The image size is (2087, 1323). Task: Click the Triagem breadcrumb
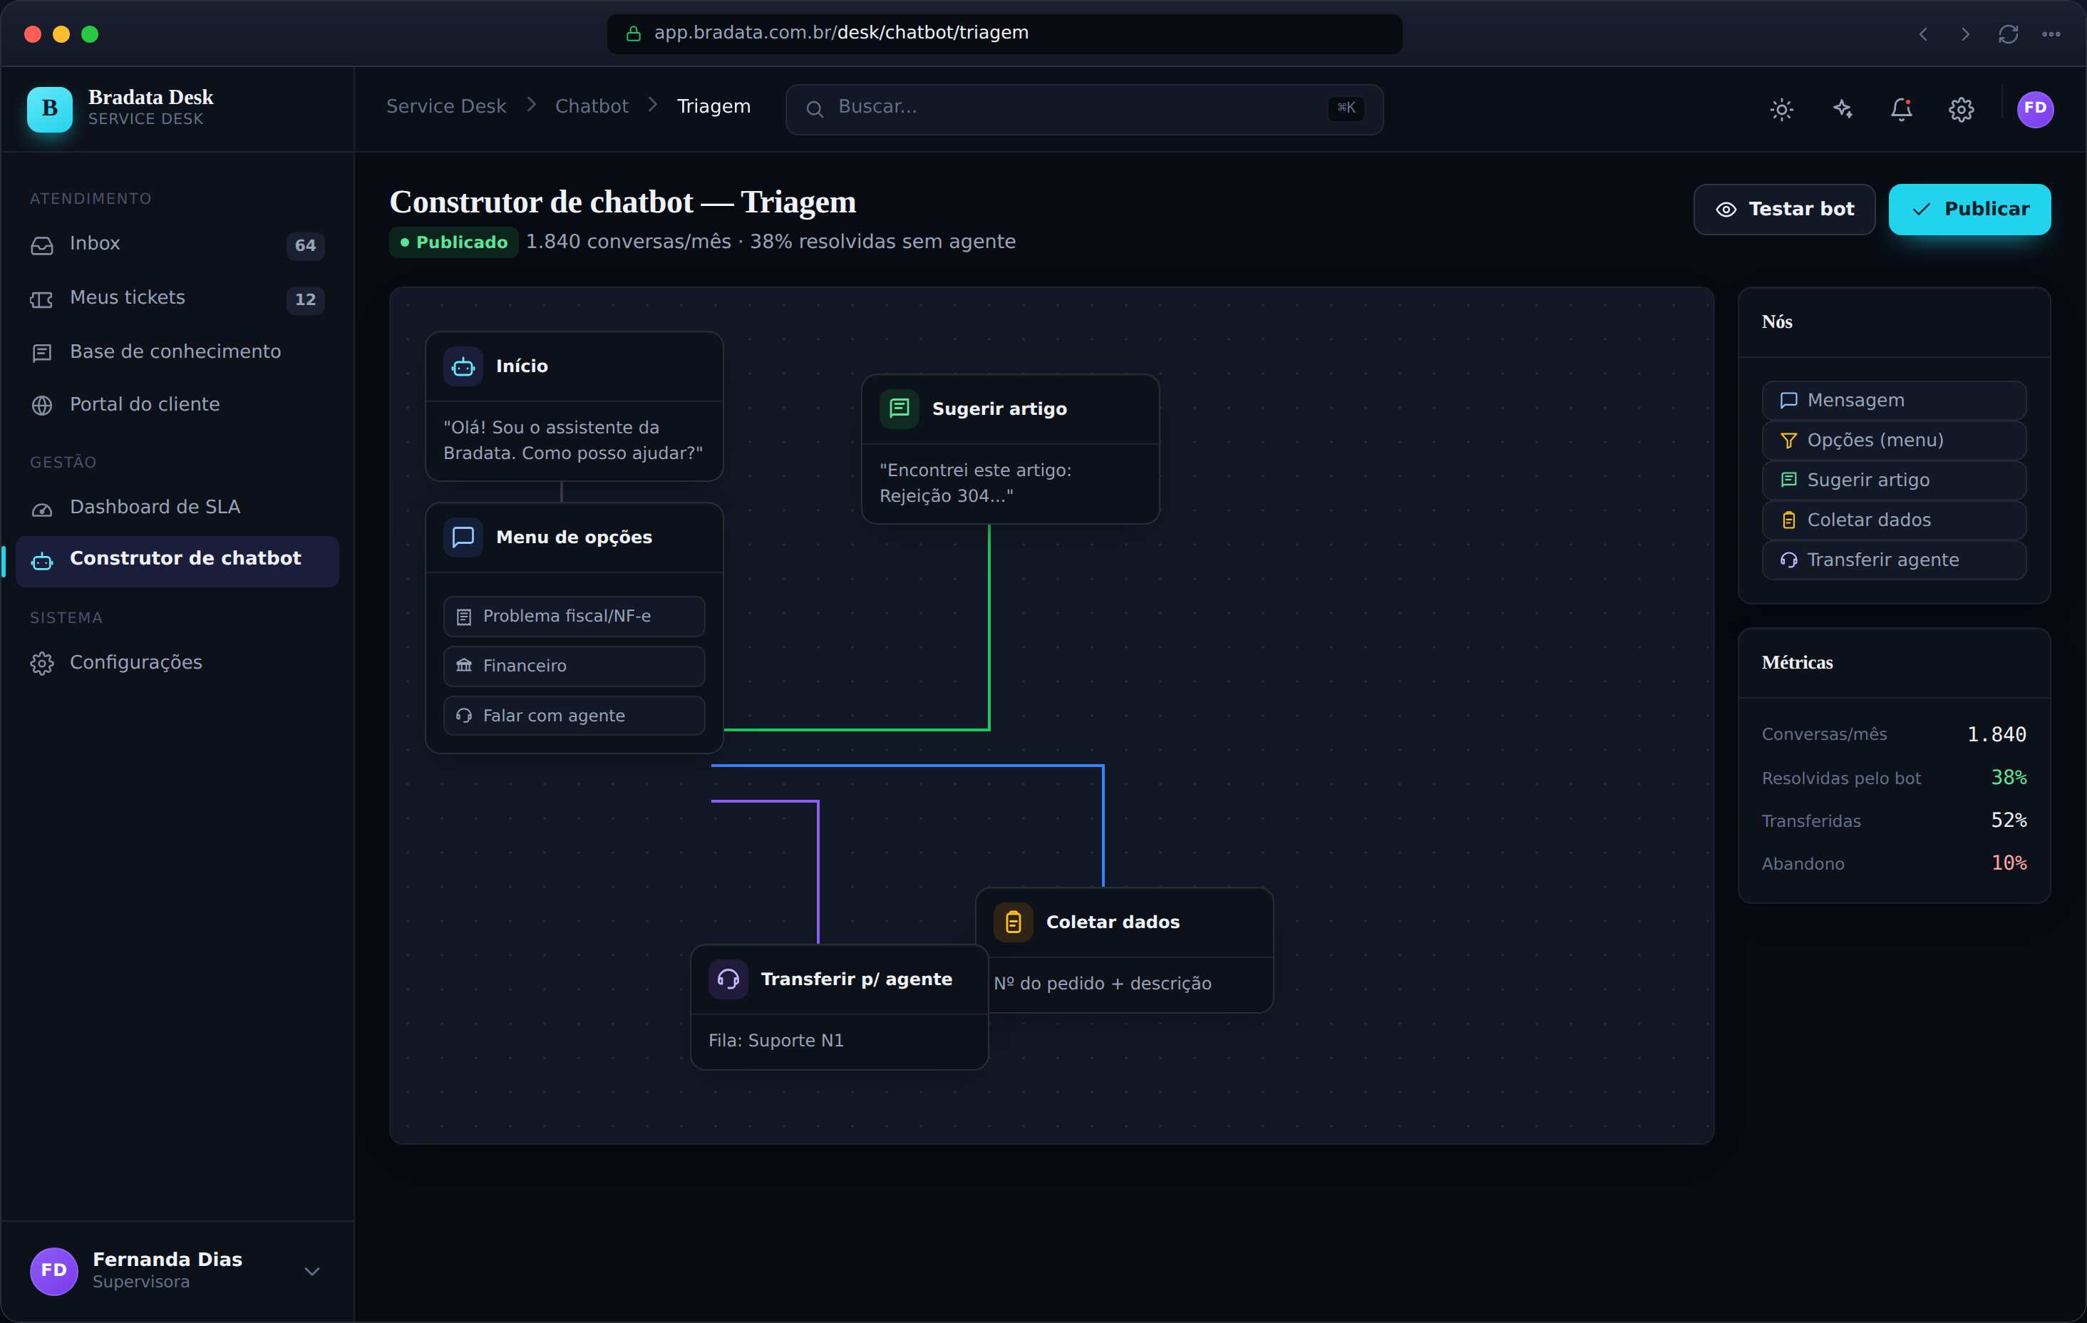[x=713, y=107]
